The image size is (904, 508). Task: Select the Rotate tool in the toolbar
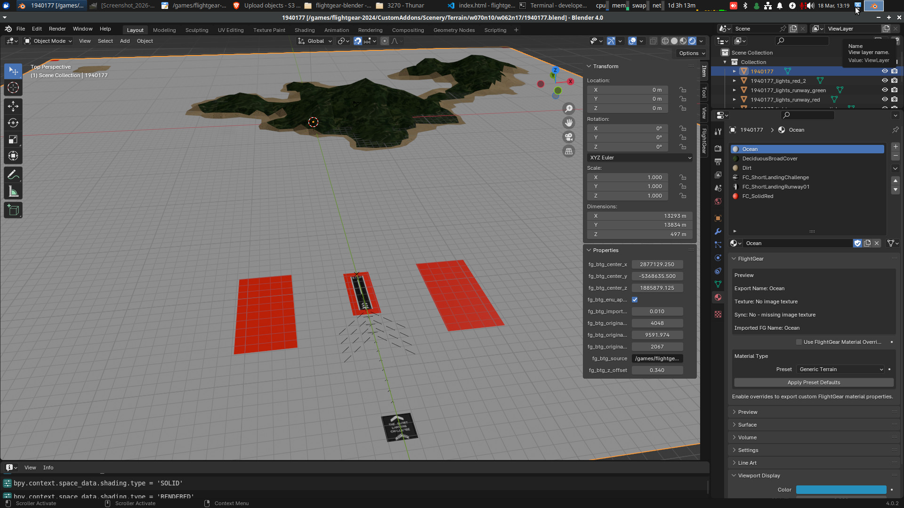click(13, 123)
